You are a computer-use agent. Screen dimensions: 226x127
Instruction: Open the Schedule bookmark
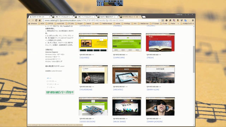(32, 24)
